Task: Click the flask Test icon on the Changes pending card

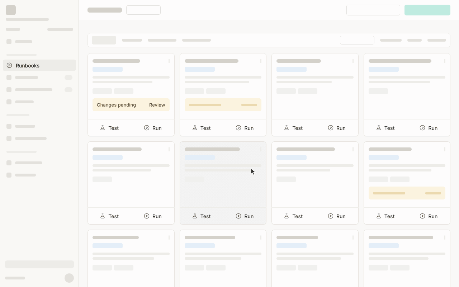Action: [103, 128]
